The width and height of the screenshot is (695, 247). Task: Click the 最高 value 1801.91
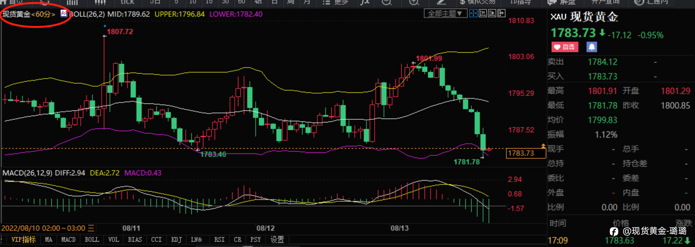602,91
